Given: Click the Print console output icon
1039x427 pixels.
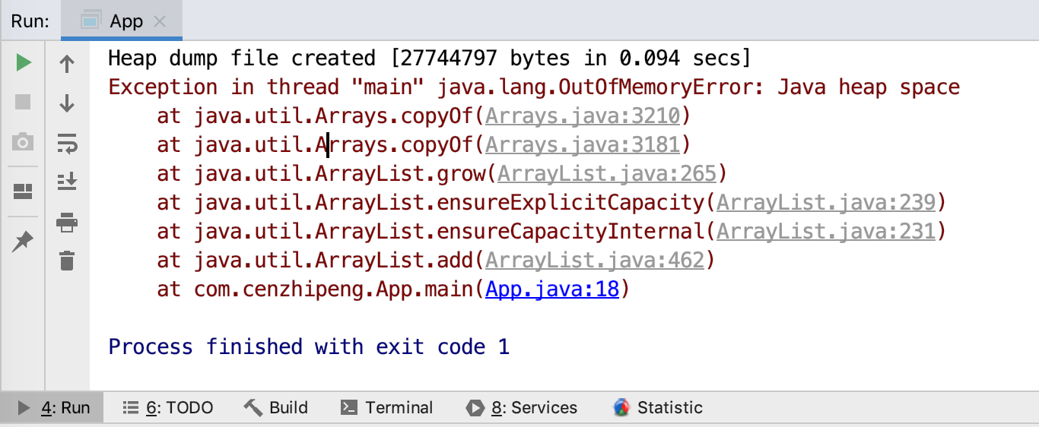Looking at the screenshot, I should tap(67, 223).
